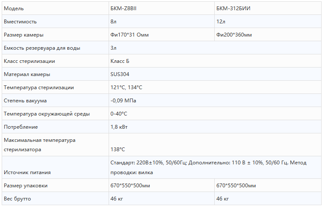Screen dimensions: 322x206
Task: Select the SUS304 material cell
Action: coord(215,74)
